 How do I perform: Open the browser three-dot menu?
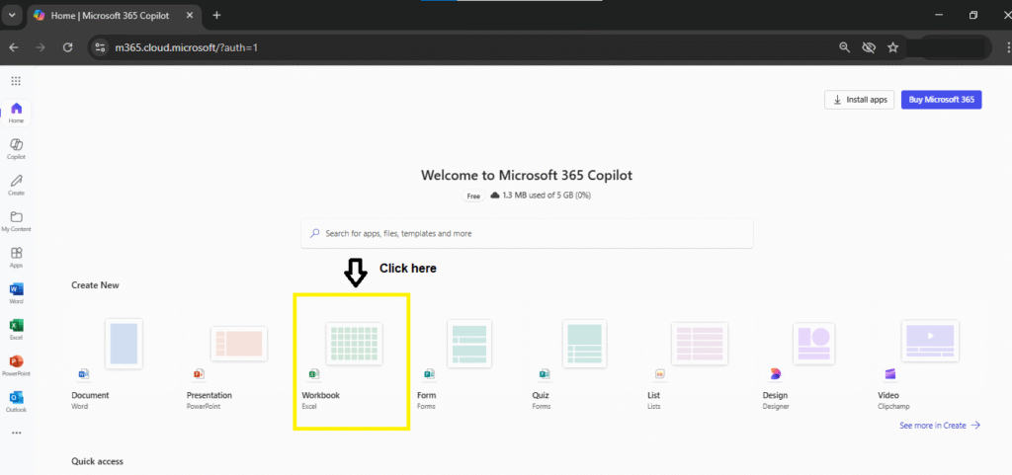[1009, 47]
